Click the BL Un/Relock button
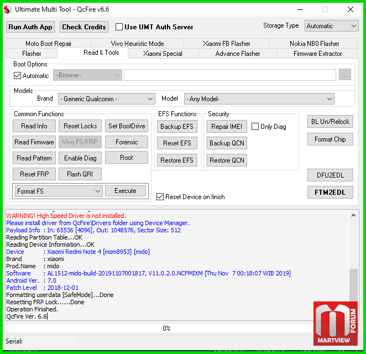Viewport: 366px width, 354px height. pos(330,122)
